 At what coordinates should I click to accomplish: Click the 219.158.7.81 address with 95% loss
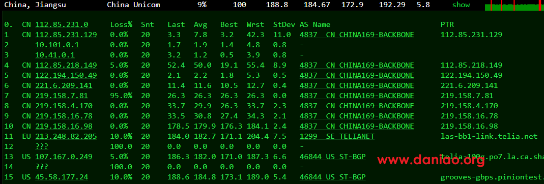62,96
